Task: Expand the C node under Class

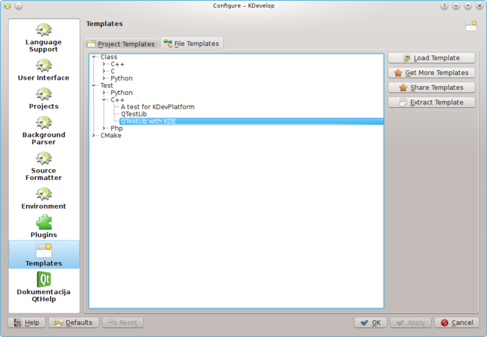Action: point(103,71)
